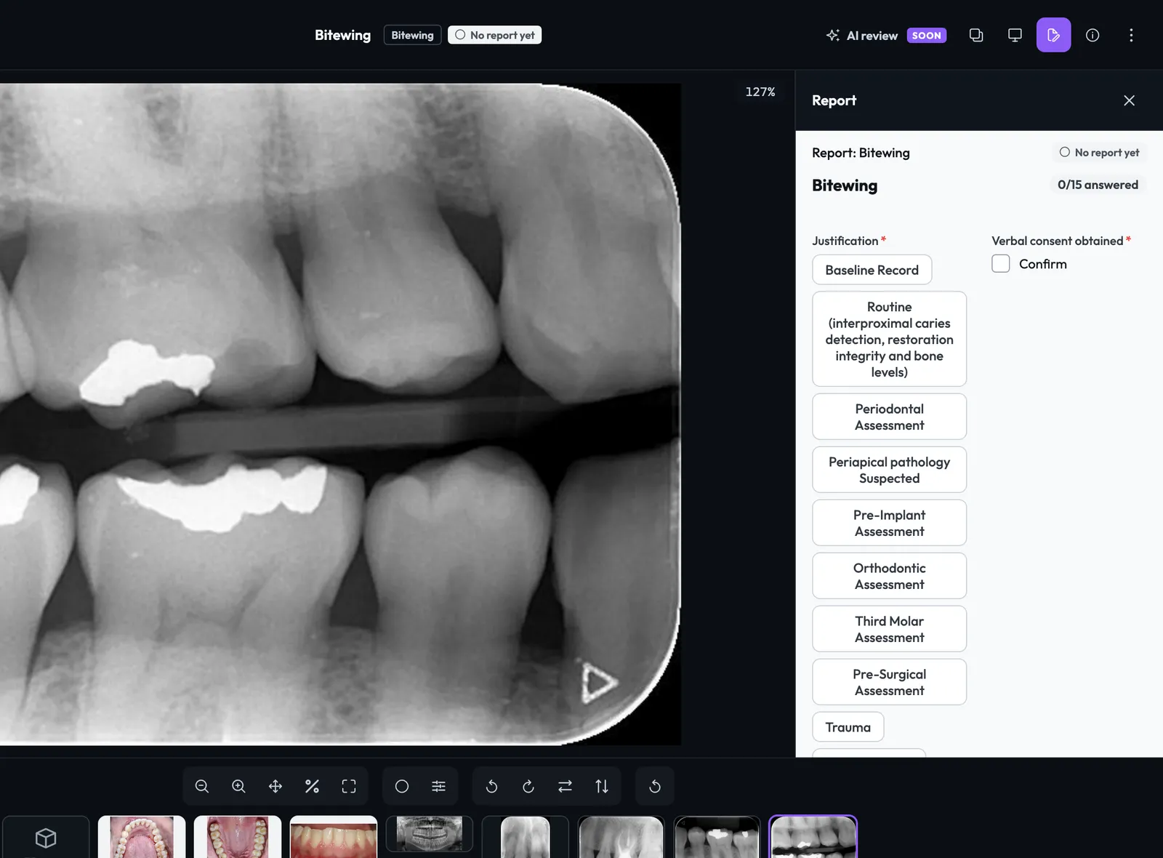Image resolution: width=1163 pixels, height=858 pixels.
Task: Toggle the purple report panel icon
Action: [1053, 35]
